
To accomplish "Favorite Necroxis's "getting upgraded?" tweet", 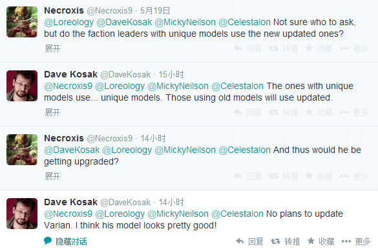I will click(x=319, y=176).
